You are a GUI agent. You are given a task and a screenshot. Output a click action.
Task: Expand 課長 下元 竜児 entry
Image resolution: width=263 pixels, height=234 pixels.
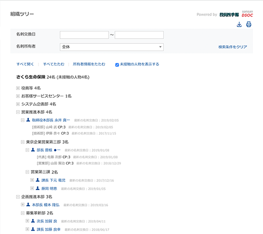32,180
